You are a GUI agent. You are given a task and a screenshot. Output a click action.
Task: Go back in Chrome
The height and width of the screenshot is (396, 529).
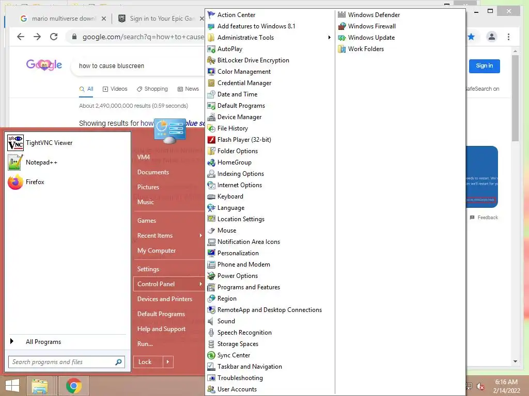21,37
